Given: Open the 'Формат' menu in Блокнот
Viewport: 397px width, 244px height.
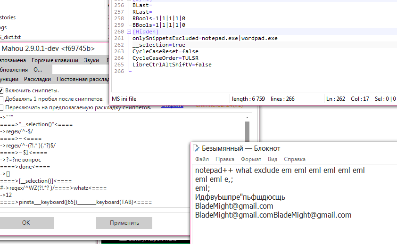Looking at the screenshot, I should point(251,159).
